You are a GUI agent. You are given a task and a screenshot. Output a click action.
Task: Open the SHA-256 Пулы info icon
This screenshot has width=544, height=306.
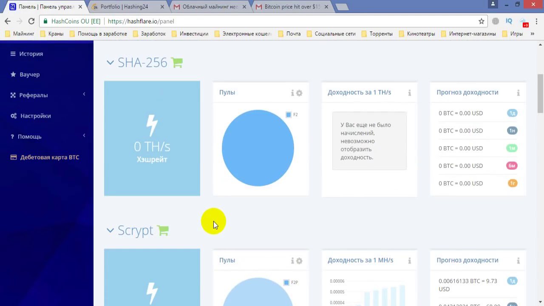click(x=292, y=93)
